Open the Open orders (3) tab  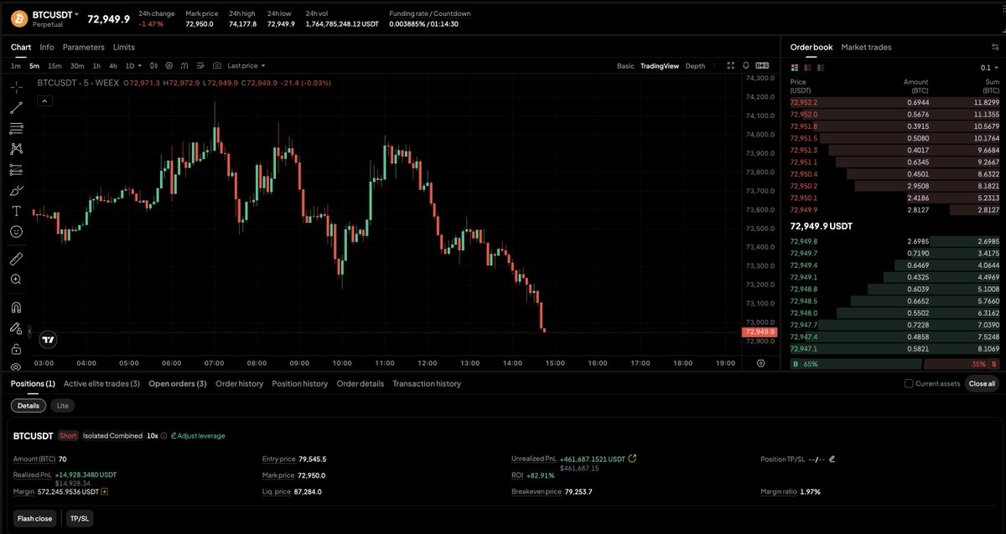point(178,383)
